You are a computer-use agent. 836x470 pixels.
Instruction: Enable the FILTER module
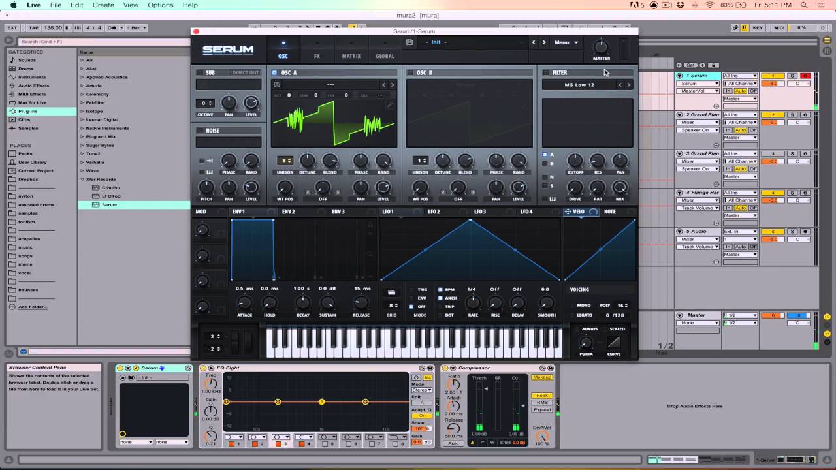click(x=546, y=73)
